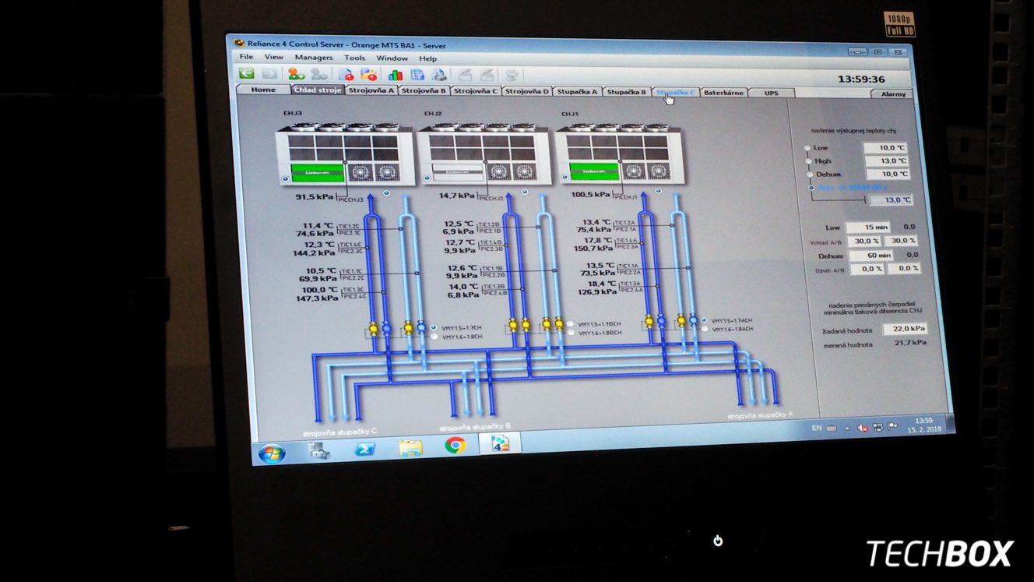Click the greyed printer toolbar icon
Image resolution: width=1034 pixels, height=582 pixels.
click(x=512, y=76)
